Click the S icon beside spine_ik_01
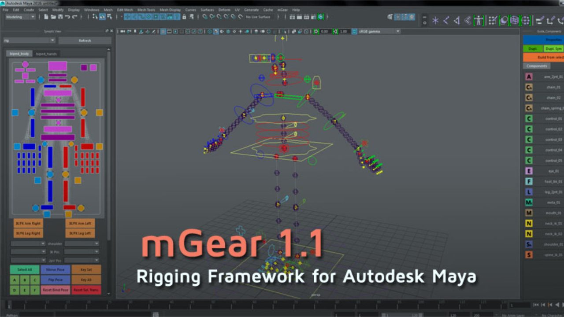 529,255
